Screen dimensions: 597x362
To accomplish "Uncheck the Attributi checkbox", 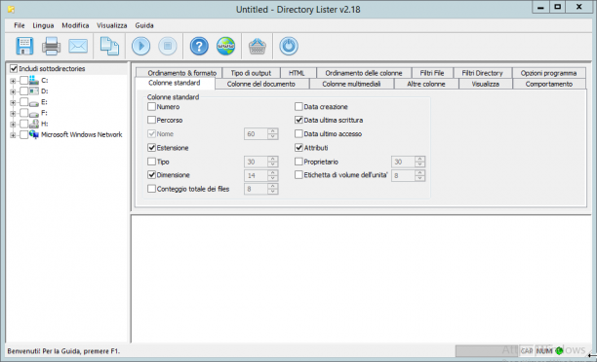I will tap(298, 147).
